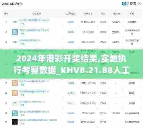Click the company logo in row 1

pyautogui.click(x=15, y=22)
